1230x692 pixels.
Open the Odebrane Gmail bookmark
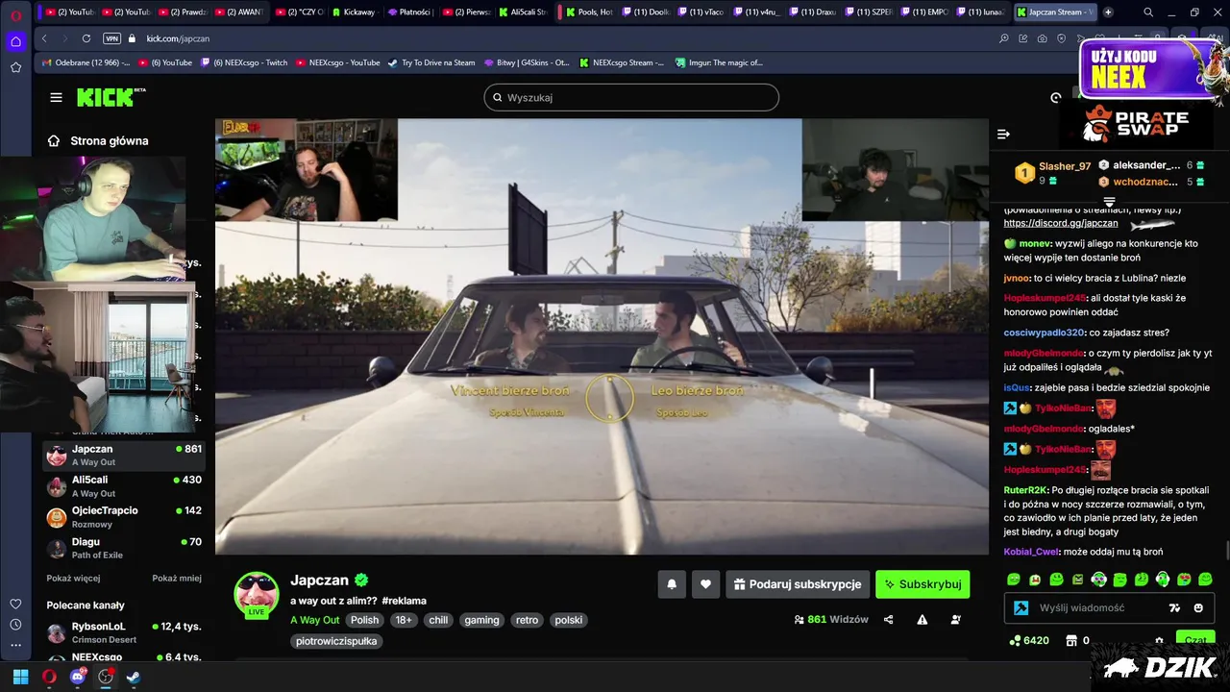click(85, 62)
